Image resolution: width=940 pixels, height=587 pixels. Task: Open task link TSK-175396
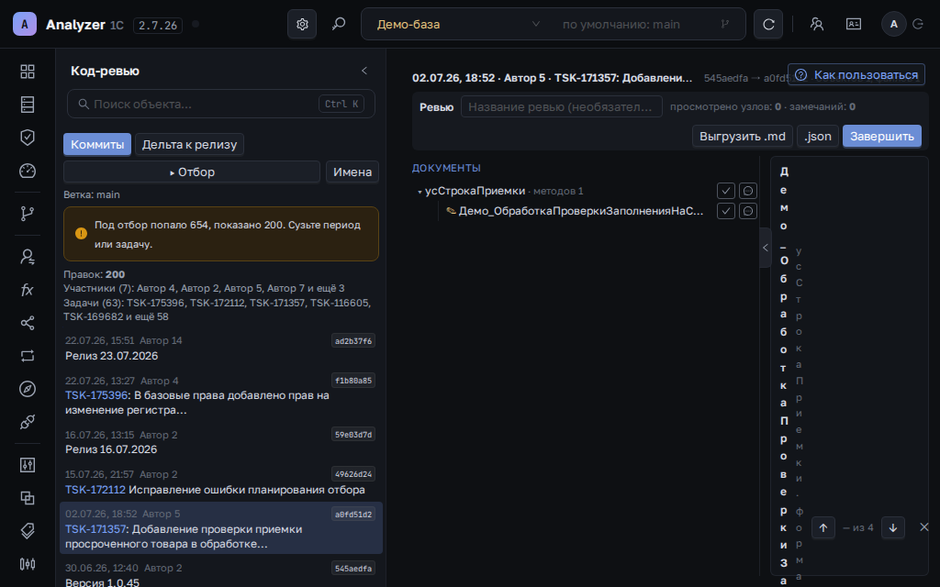[96, 395]
